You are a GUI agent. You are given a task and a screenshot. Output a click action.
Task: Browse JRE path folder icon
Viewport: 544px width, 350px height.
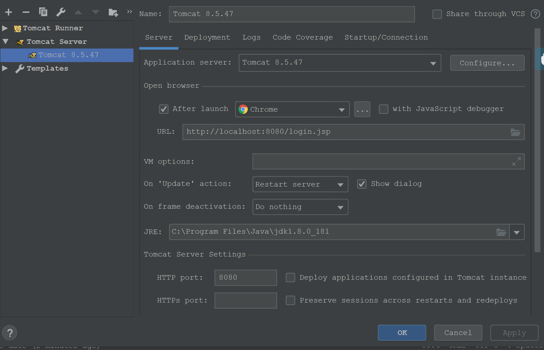501,232
